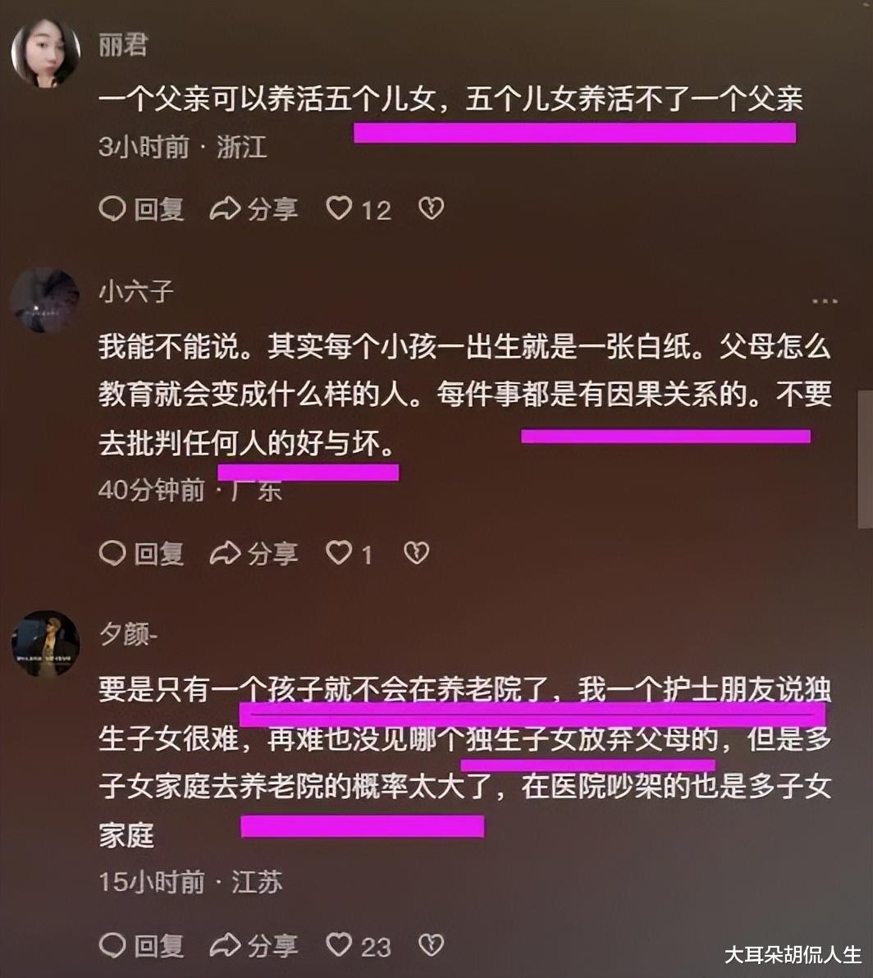Tap the broken heart on 小六子's comment
The image size is (873, 978).
tap(416, 553)
